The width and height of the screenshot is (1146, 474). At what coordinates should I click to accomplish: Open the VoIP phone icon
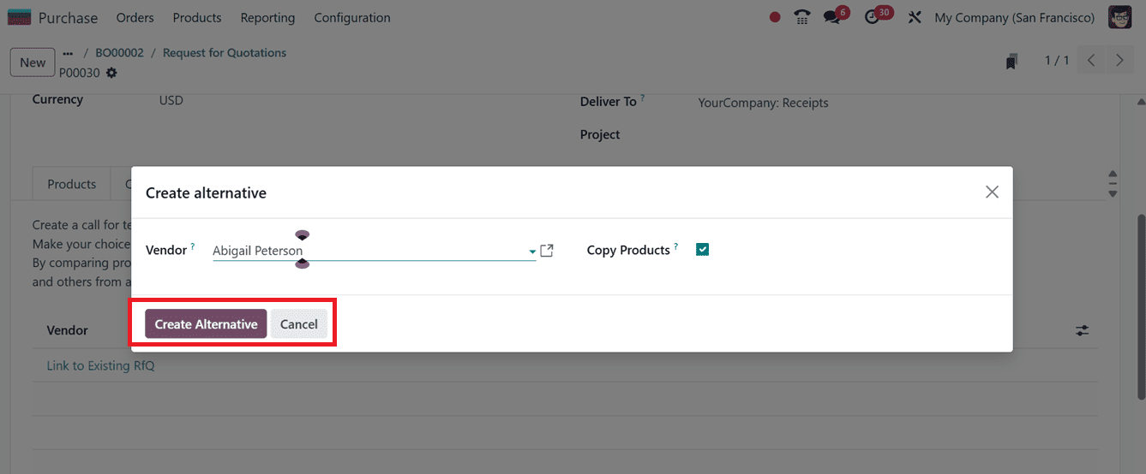click(802, 17)
